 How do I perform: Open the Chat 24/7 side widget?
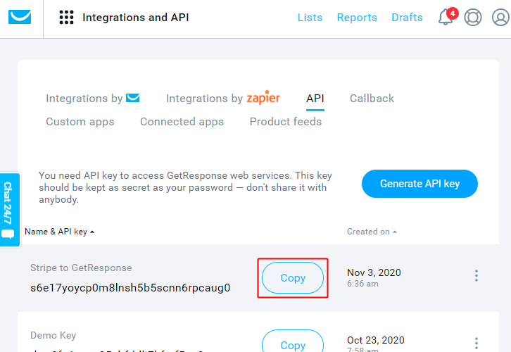pos(10,210)
